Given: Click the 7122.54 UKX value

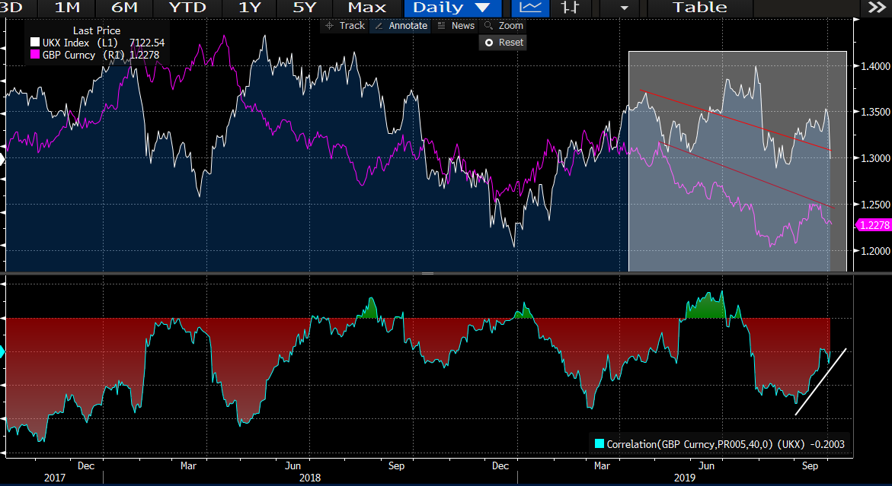Looking at the screenshot, I should click(x=147, y=43).
